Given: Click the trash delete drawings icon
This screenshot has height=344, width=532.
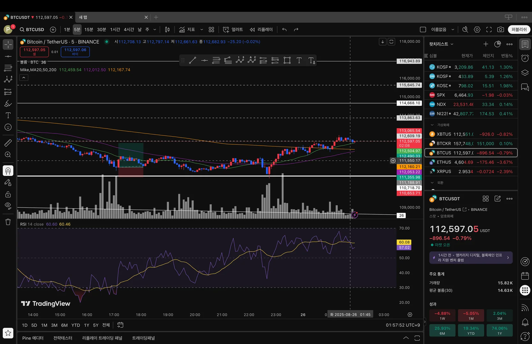Looking at the screenshot, I should click(8, 222).
